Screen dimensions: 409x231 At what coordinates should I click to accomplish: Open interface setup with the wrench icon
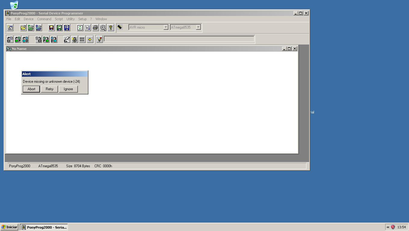click(x=103, y=28)
